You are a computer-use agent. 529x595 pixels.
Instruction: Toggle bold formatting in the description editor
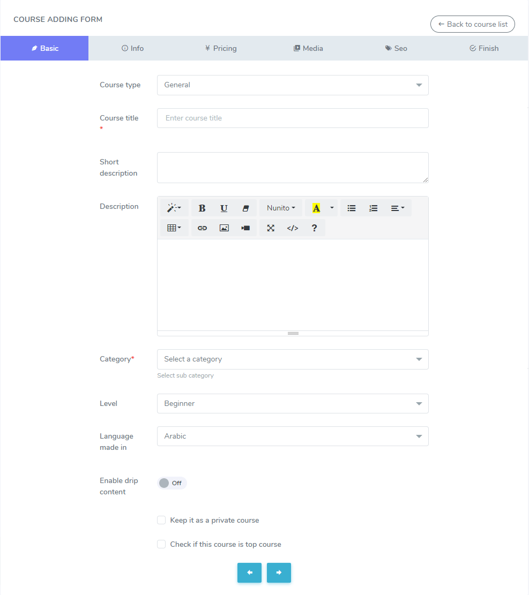(202, 208)
